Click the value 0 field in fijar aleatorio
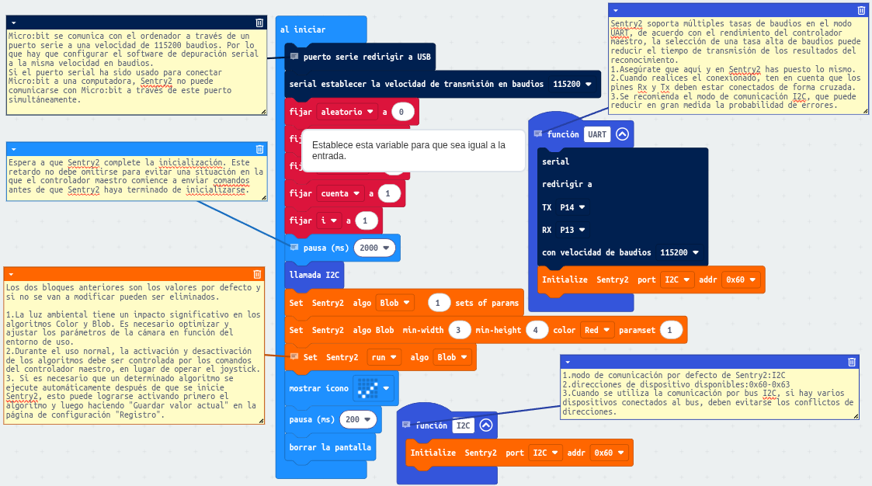The width and height of the screenshot is (872, 486). click(x=402, y=112)
